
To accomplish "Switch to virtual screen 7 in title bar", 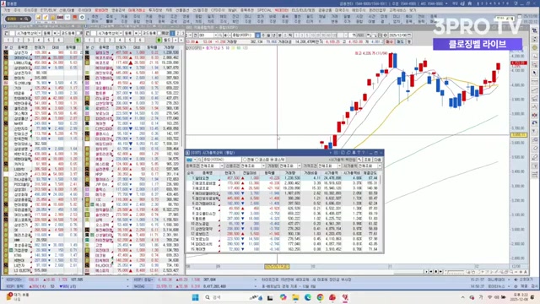I will [505, 3].
